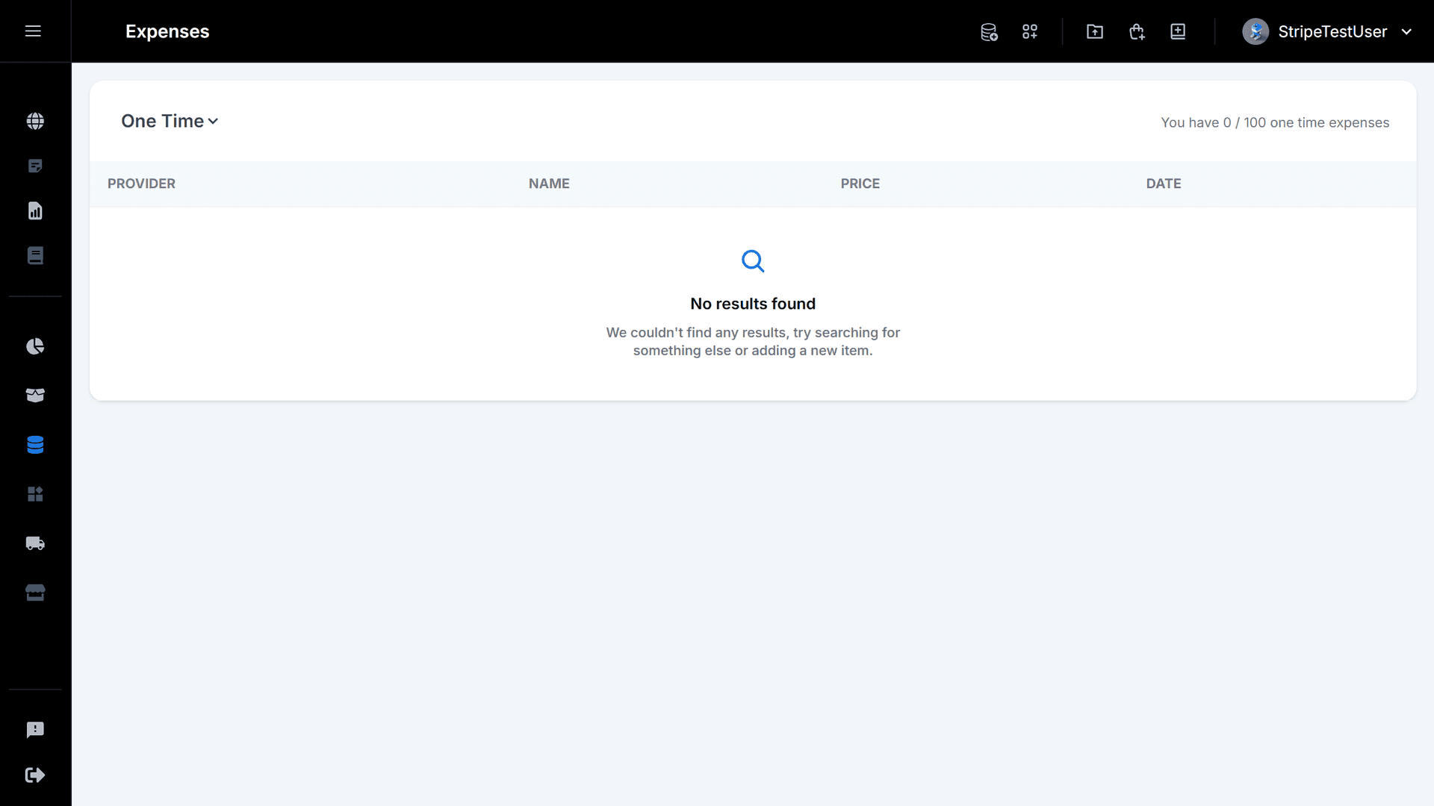The image size is (1434, 806).
Task: Click the open box inventory icon
Action: pos(35,396)
